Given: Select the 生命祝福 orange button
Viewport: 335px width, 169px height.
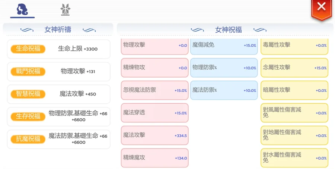Looking at the screenshot, I should (28, 49).
